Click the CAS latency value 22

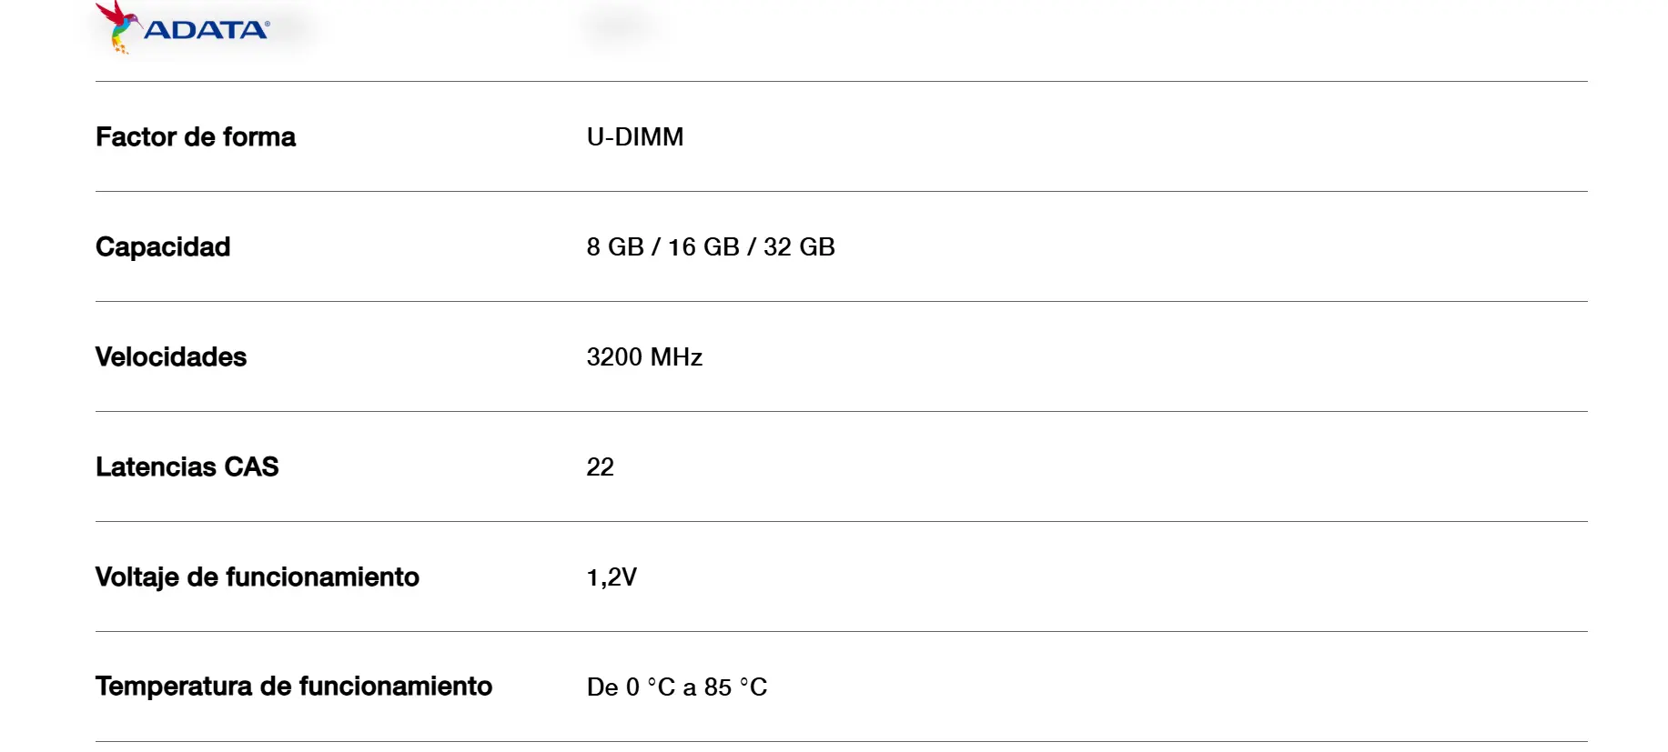[601, 466]
